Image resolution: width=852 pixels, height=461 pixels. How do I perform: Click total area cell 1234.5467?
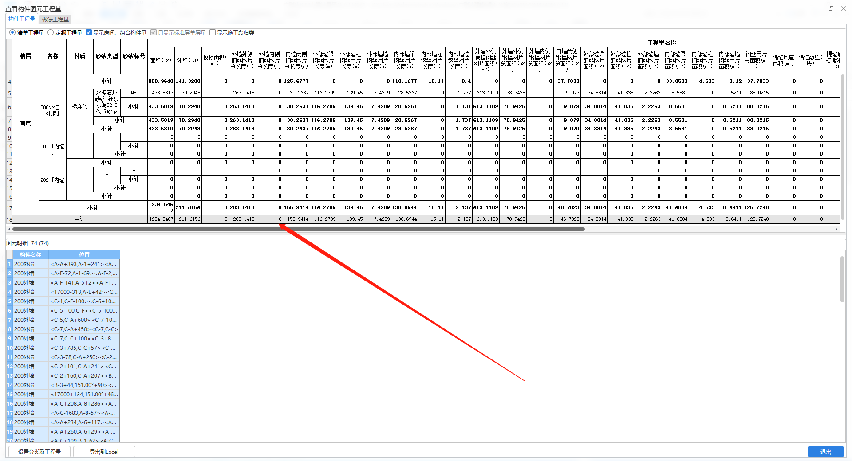(161, 219)
